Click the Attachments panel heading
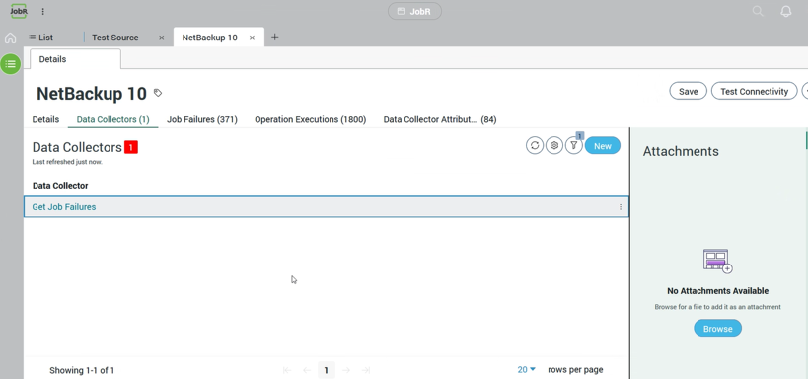Image resolution: width=808 pixels, height=379 pixels. (681, 151)
